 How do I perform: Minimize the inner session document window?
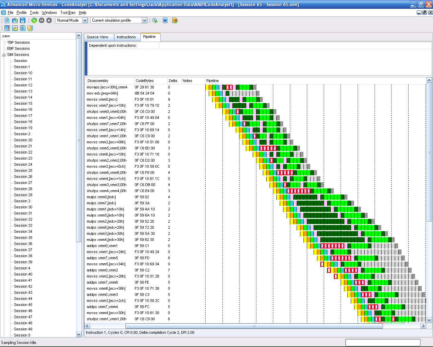(x=419, y=13)
